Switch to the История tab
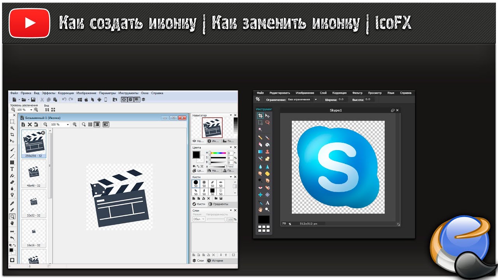Viewport: 498px width, 280px height. click(x=215, y=261)
